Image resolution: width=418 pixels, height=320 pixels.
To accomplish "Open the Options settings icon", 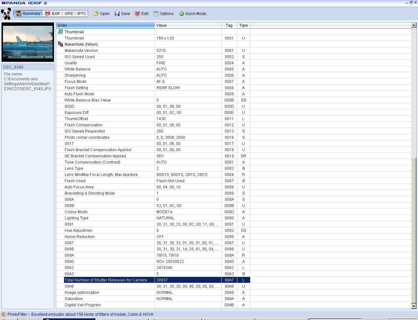I will pos(156,14).
